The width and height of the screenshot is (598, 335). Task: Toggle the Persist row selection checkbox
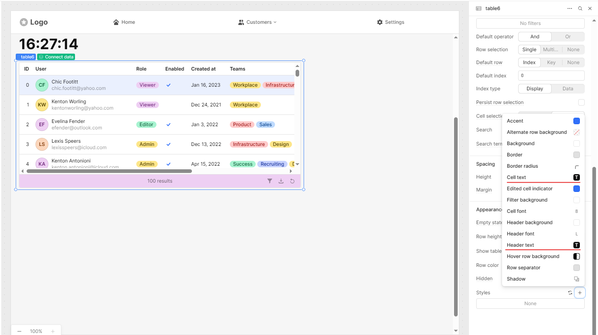[581, 102]
